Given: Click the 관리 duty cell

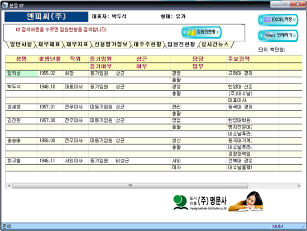Looking at the screenshot, I should tap(198, 107).
